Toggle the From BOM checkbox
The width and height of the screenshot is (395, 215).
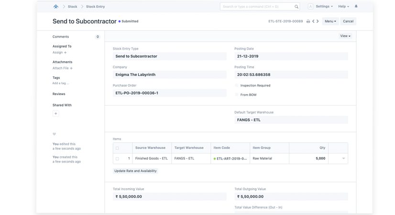[237, 95]
